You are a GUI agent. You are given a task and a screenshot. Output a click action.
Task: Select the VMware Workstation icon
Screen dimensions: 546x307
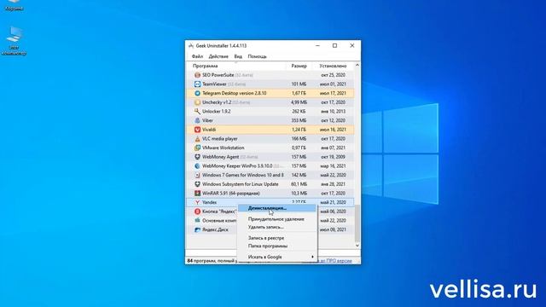[197, 148]
